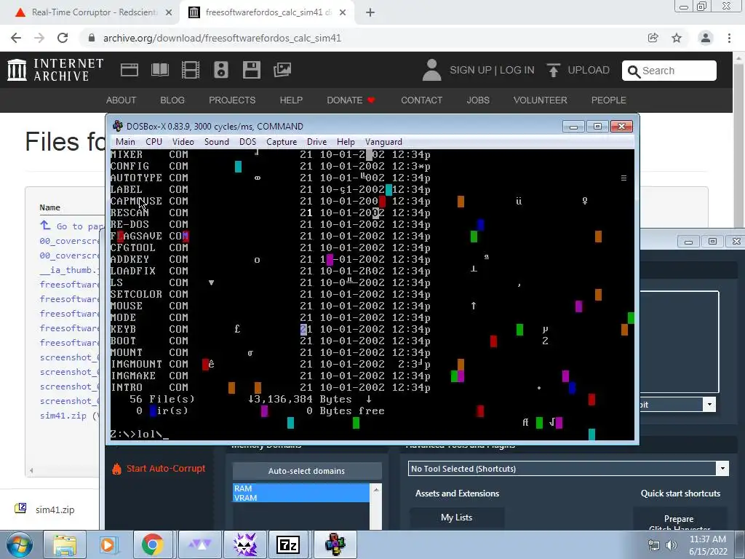Open the VOLUNTEER navigation link
745x559 pixels.
541,100
